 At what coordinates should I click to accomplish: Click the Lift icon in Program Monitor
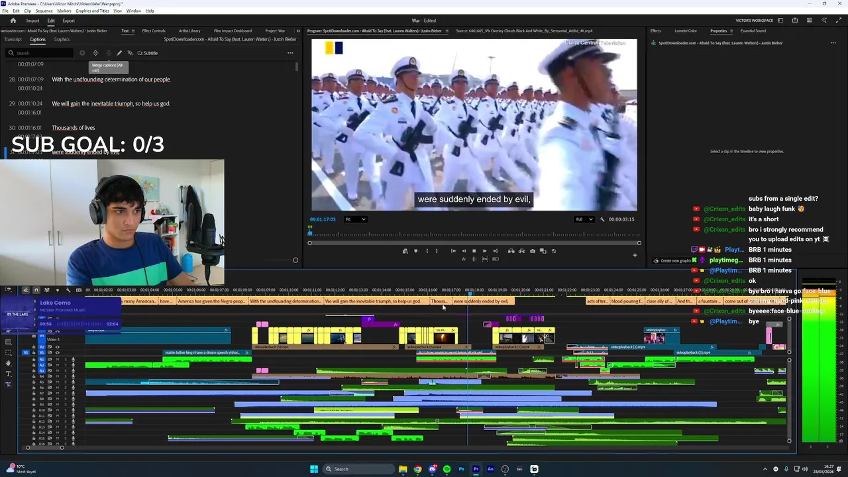coord(511,251)
